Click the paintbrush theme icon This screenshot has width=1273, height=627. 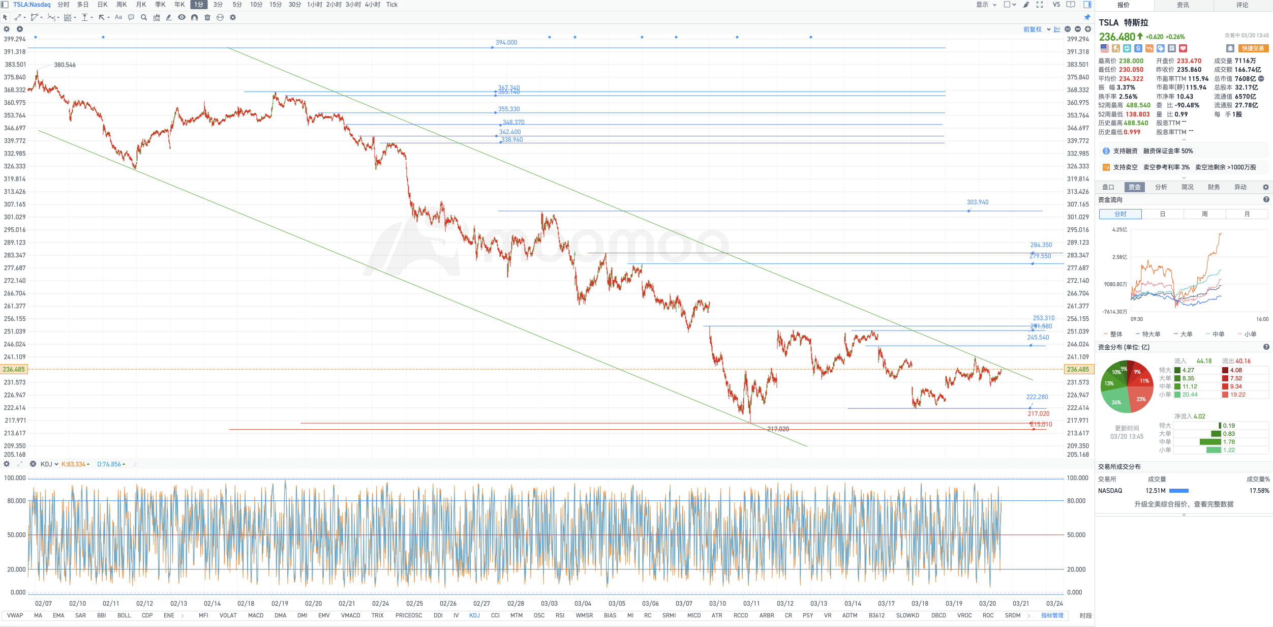1026,5
